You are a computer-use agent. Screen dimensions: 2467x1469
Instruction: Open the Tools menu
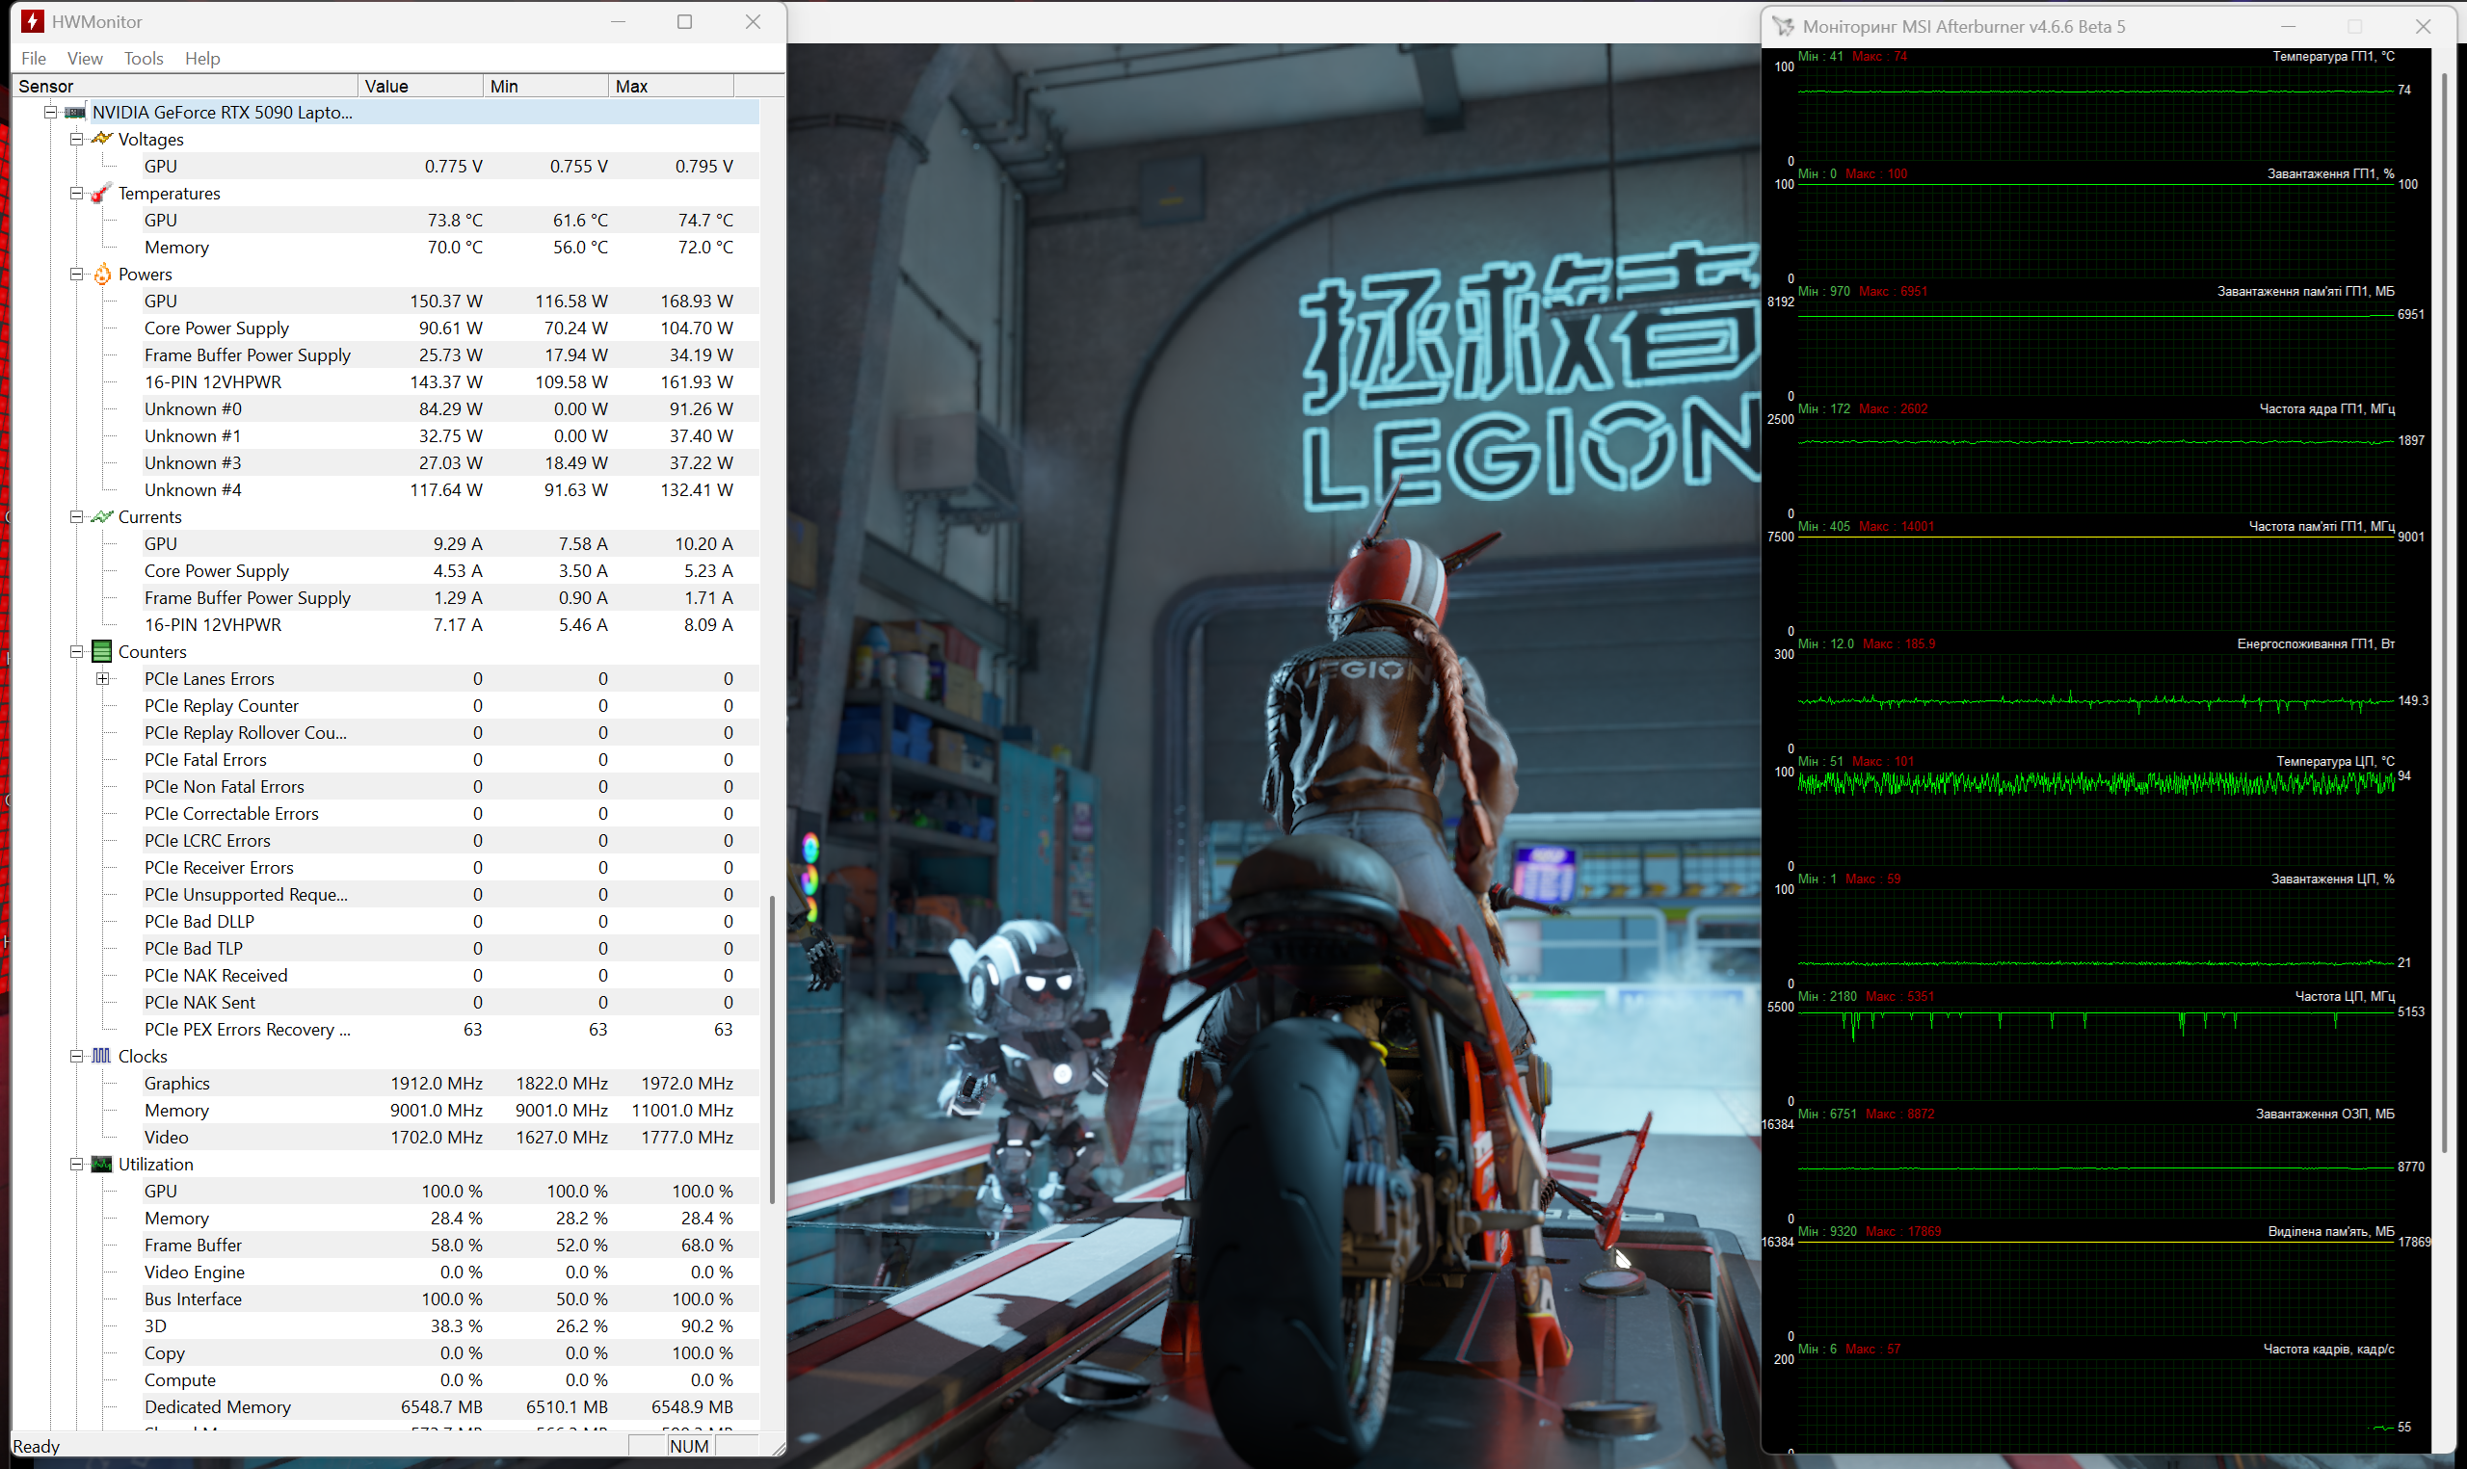tap(143, 59)
